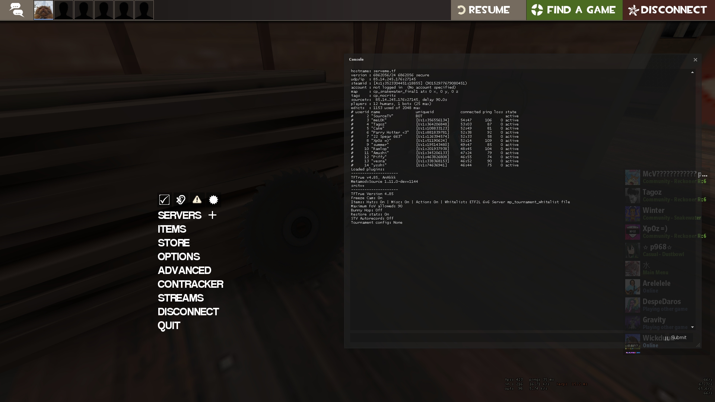Click the starburst new-items icon

pyautogui.click(x=213, y=200)
